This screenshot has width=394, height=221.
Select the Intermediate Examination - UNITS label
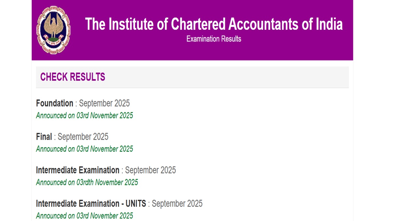[91, 203]
